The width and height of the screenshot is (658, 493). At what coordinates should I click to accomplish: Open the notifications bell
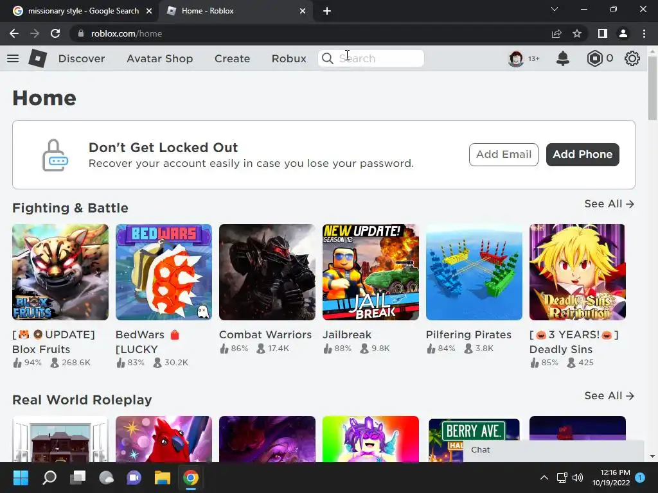point(563,58)
